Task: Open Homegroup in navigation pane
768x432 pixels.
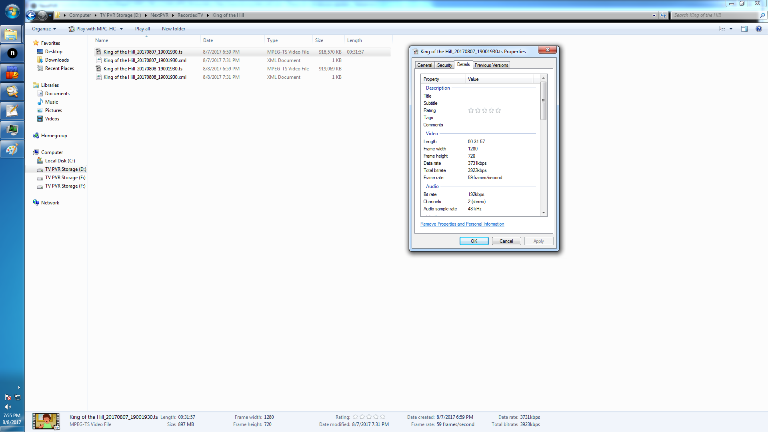Action: coord(54,136)
